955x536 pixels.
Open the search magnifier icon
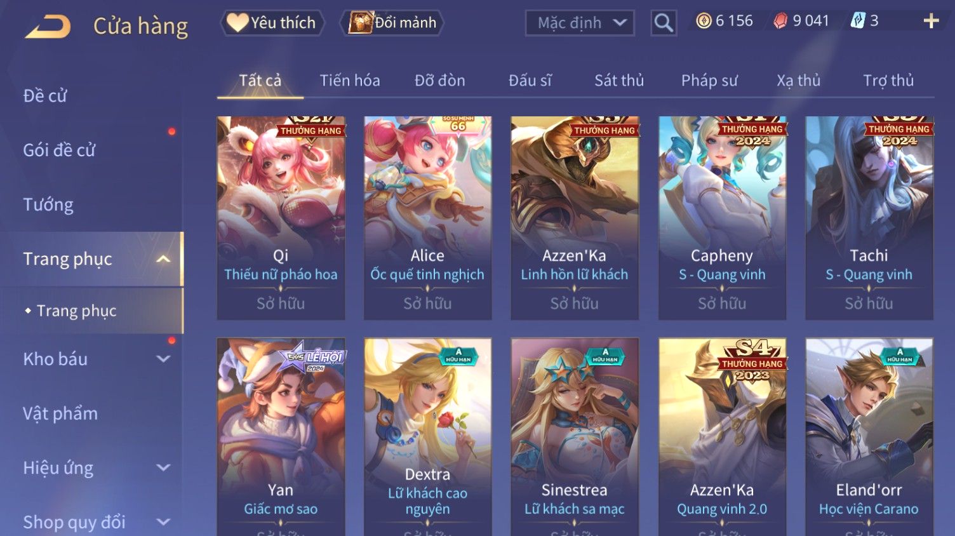click(x=664, y=23)
